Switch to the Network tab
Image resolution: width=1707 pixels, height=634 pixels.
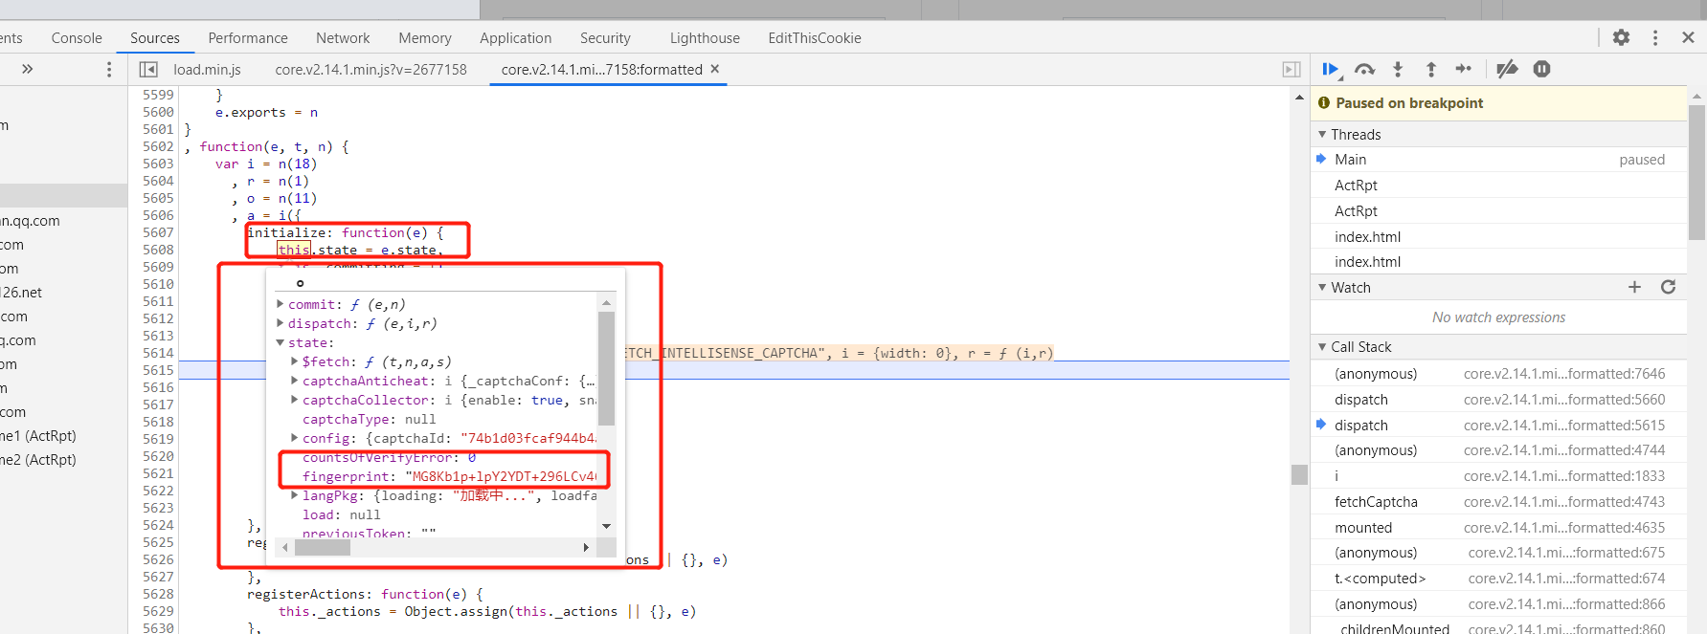pos(343,38)
